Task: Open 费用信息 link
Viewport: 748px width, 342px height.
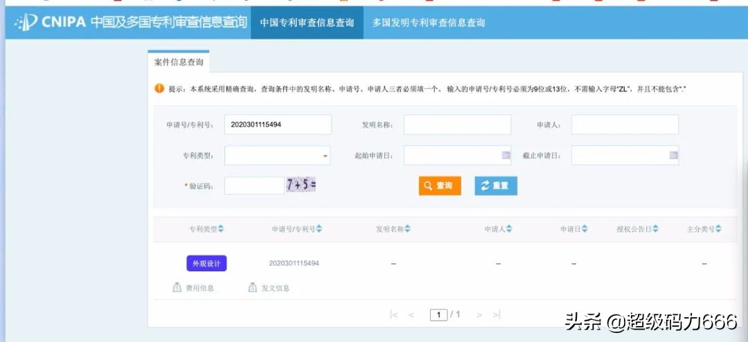Action: 200,288
